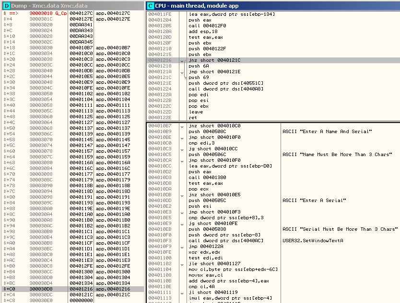Select the call 004012F0 instruction
The image size is (400, 303).
206,26
